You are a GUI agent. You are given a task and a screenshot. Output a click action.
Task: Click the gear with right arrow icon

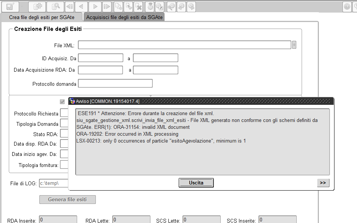[x=191, y=6]
